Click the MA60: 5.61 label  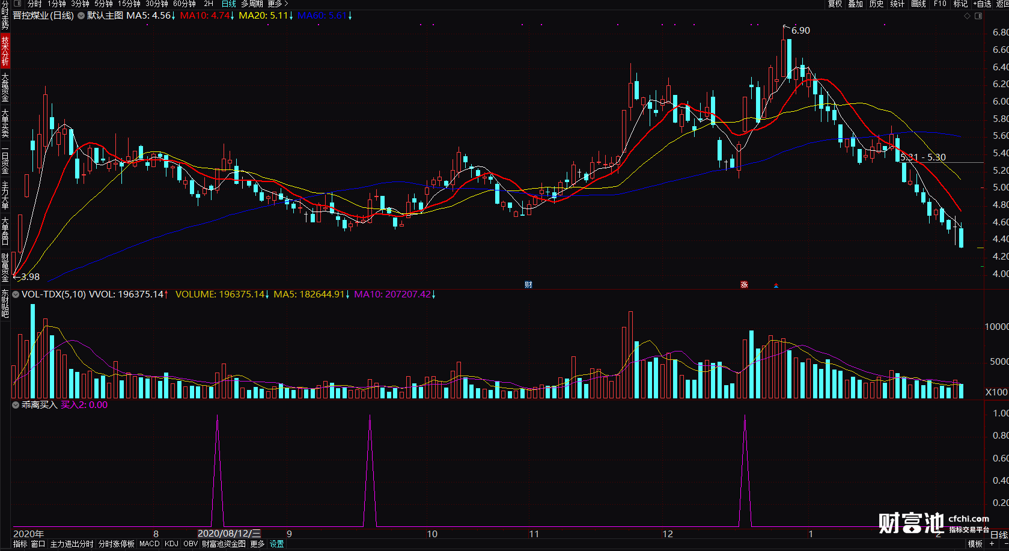coord(325,16)
